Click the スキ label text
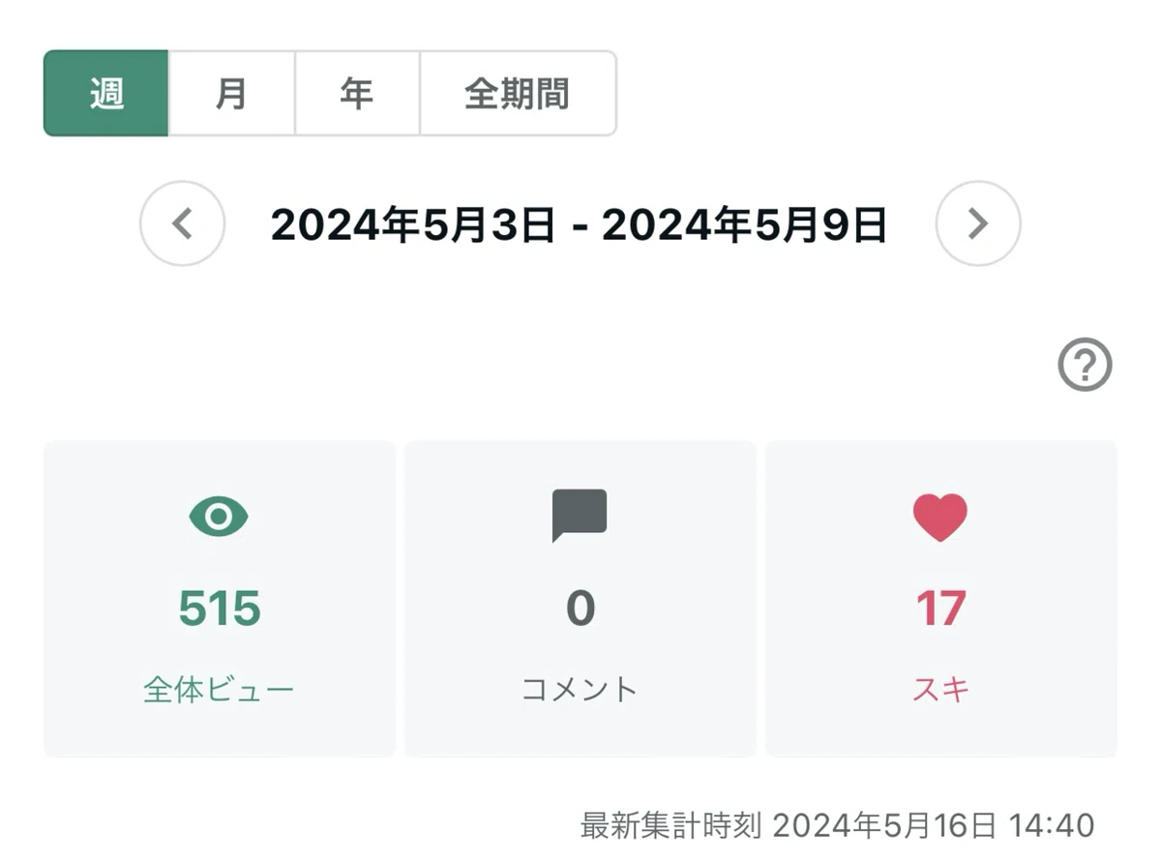Viewport: 1161px width, 861px height. (x=940, y=690)
